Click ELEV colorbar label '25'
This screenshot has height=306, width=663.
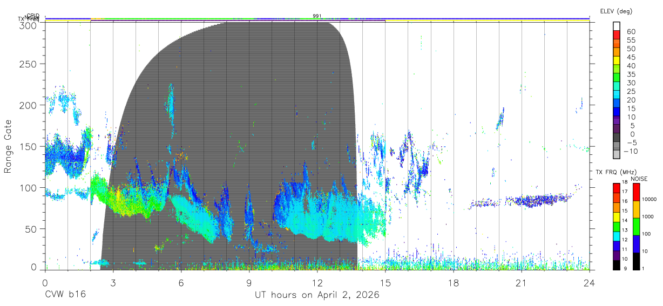tap(631, 92)
